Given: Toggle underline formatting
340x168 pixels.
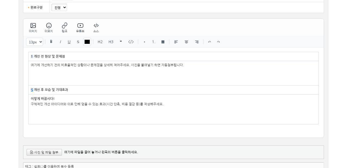Looking at the screenshot, I should pos(69,42).
